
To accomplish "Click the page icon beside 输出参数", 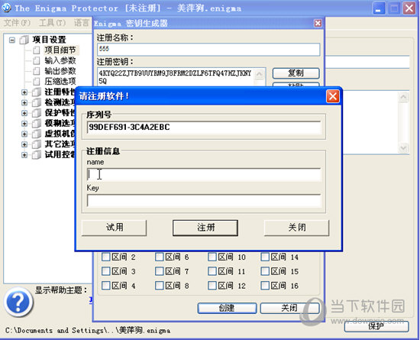I will (x=36, y=71).
